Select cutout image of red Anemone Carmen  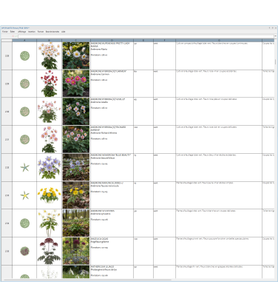coord(50,84)
